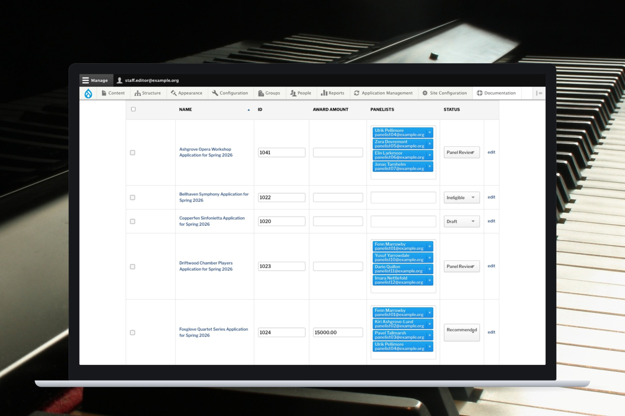Sort the table by the NAME column
Image resolution: width=625 pixels, height=416 pixels.
pos(185,109)
